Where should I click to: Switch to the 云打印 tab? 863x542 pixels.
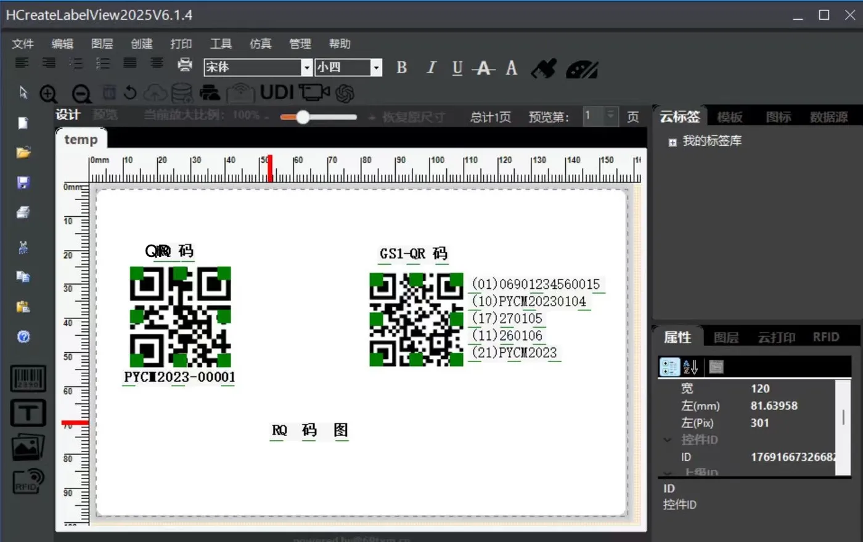pos(776,338)
